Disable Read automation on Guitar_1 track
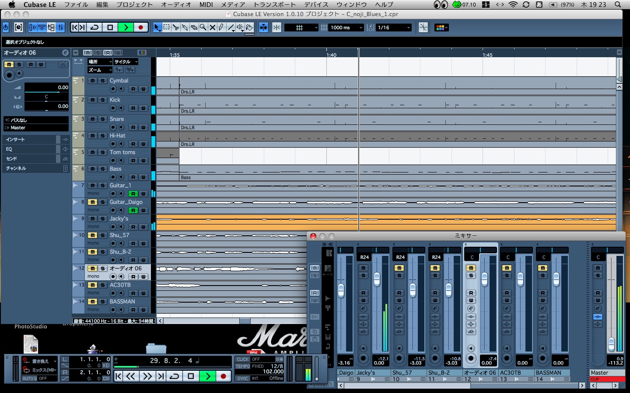630x393 pixels. (133, 194)
